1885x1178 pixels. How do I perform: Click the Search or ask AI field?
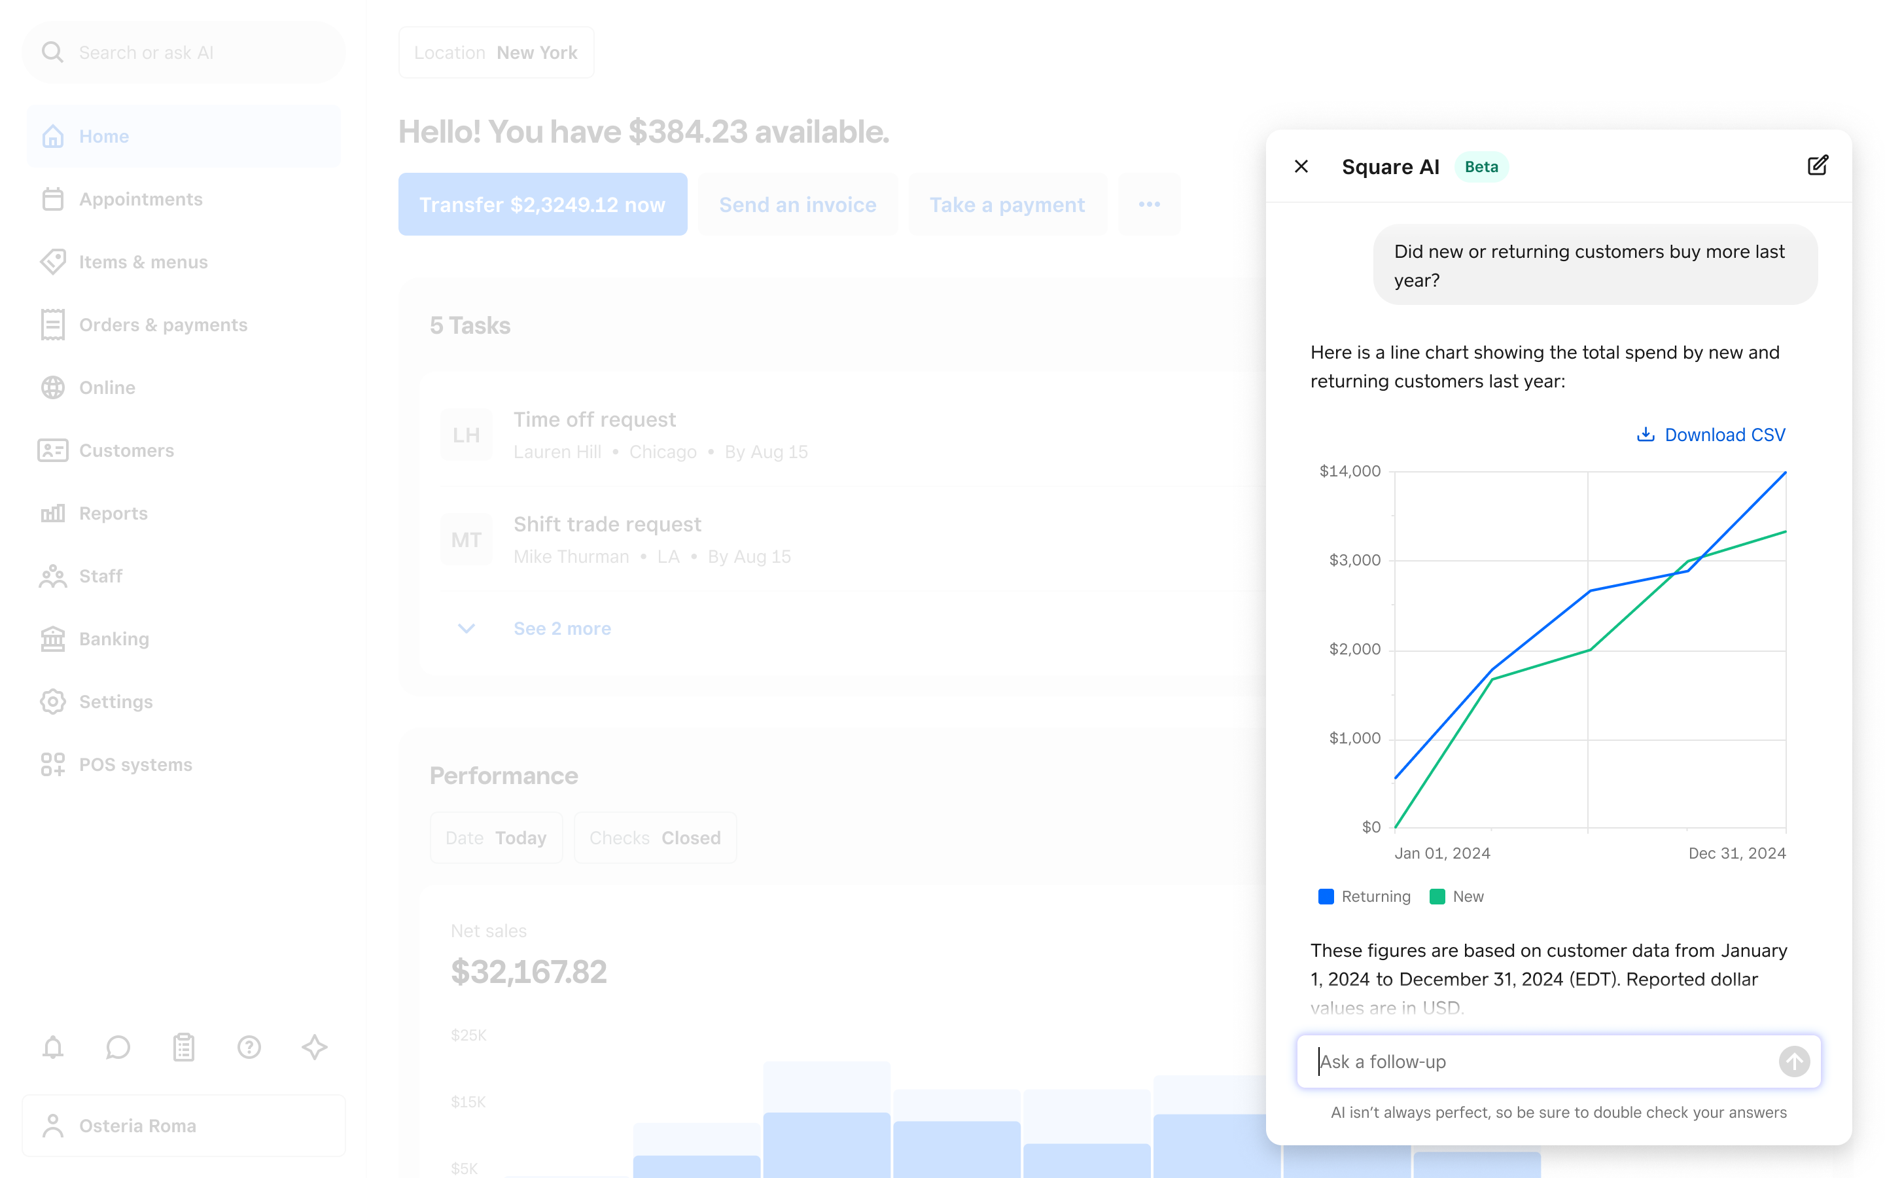coord(184,52)
